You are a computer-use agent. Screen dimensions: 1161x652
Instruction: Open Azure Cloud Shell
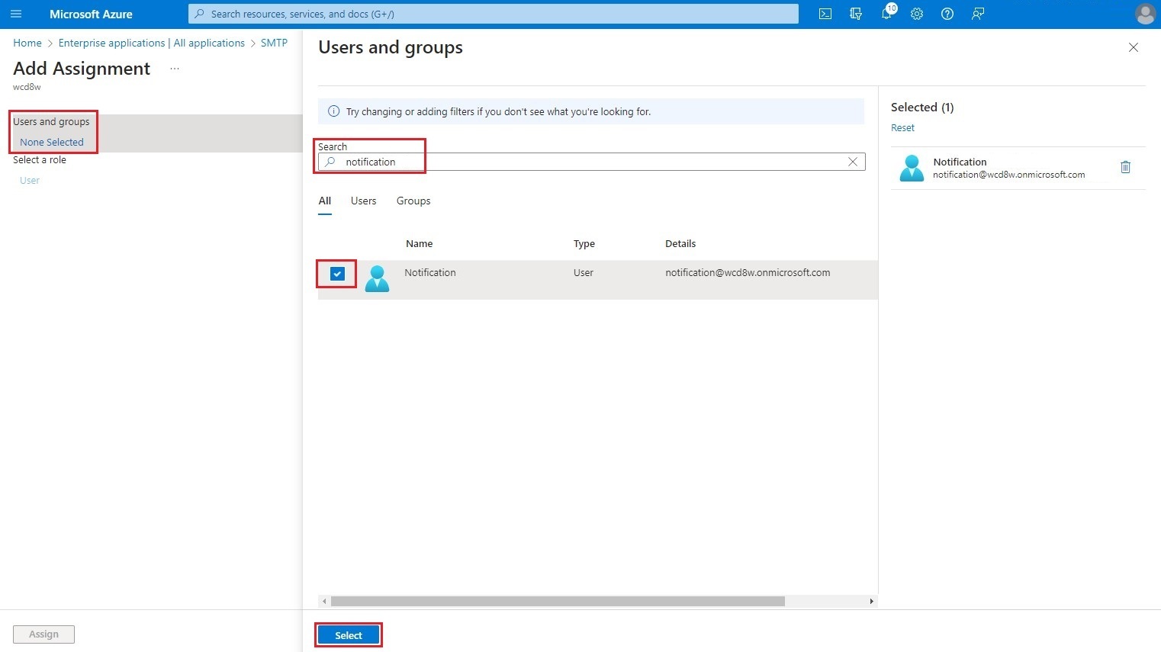pos(825,14)
